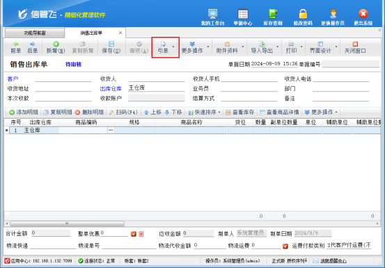Click the 添加明细 button
The image size is (385, 268).
pos(24,112)
